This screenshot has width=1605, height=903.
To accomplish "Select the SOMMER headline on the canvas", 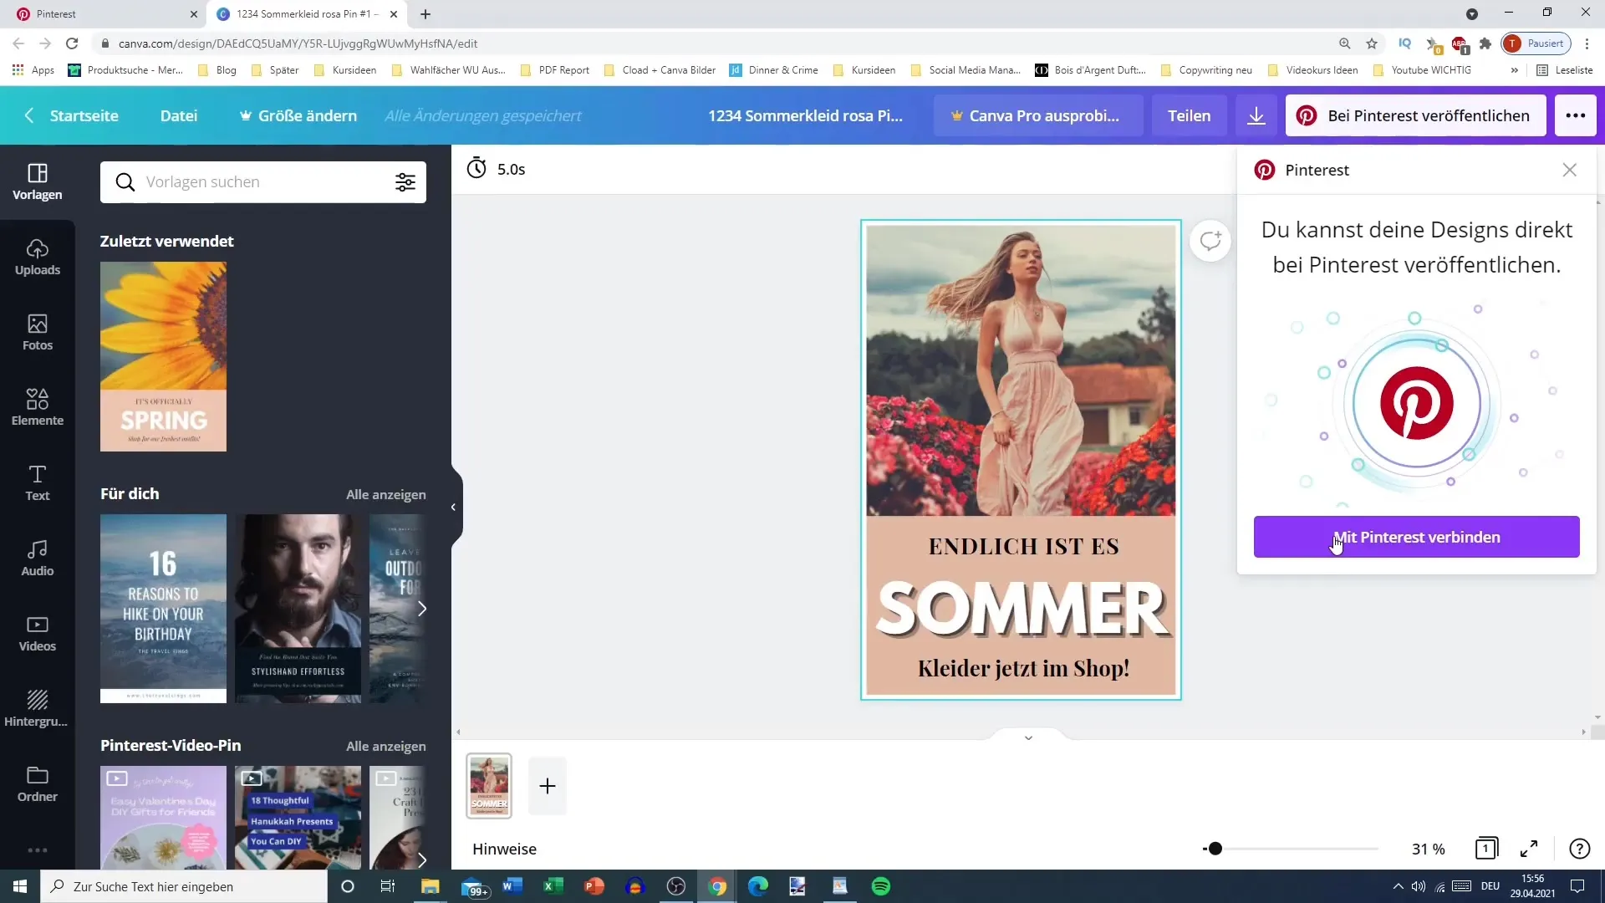I will (1022, 609).
